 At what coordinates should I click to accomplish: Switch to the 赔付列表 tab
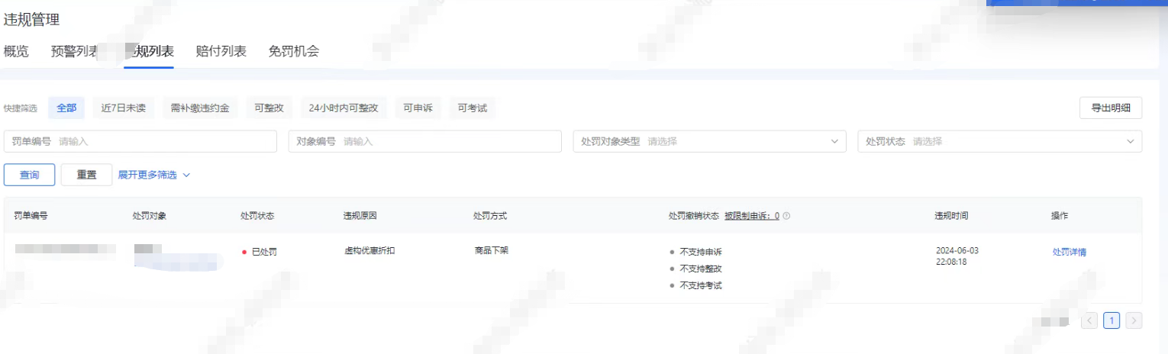click(x=221, y=51)
